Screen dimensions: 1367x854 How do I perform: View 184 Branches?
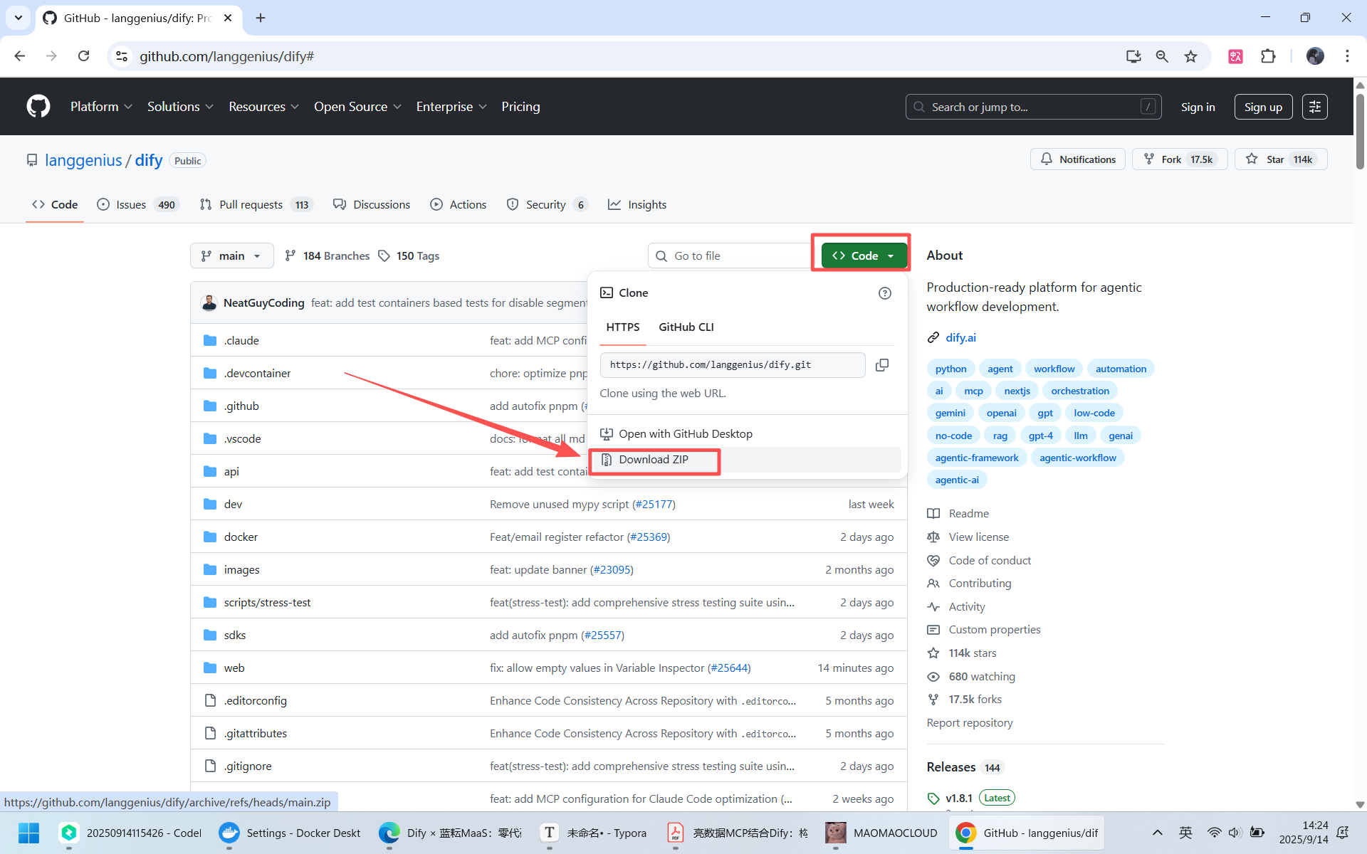328,255
